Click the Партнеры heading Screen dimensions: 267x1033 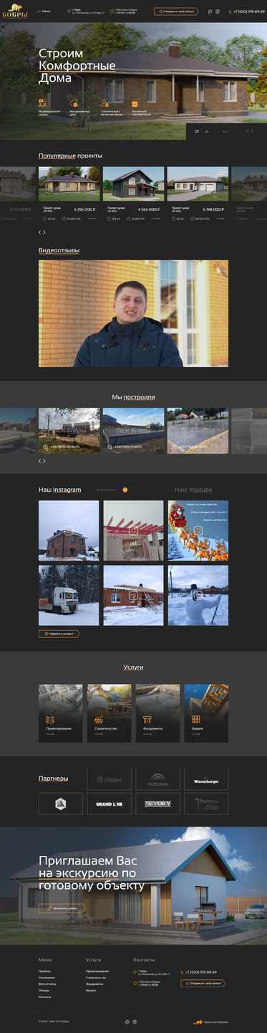54,779
